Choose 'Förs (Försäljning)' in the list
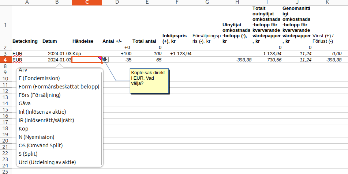348x174 pixels. [x=40, y=95]
